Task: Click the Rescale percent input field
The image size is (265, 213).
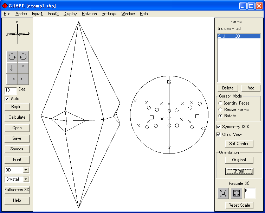Action: click(250, 193)
